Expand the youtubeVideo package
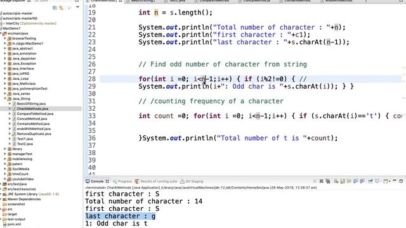 [x=5, y=179]
